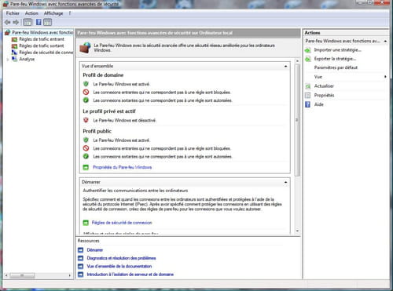Click the Exporter la stratégie icon

click(x=308, y=59)
